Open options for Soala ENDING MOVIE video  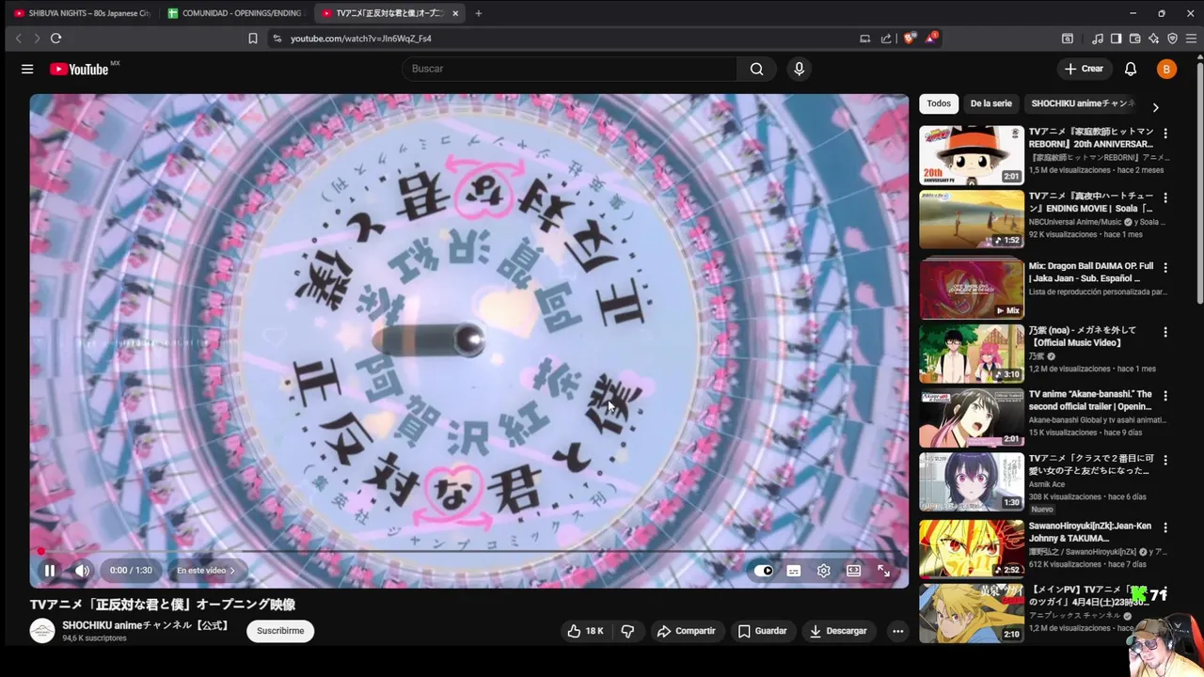(x=1165, y=198)
